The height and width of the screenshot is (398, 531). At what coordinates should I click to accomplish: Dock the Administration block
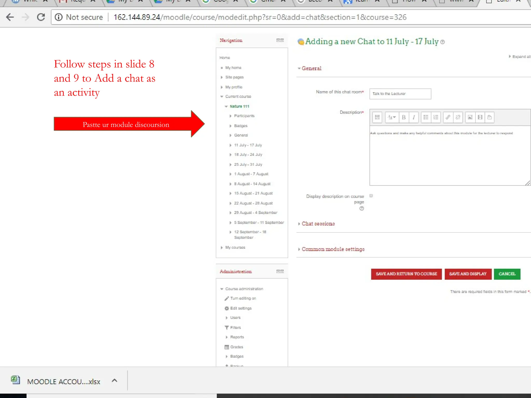click(282, 271)
